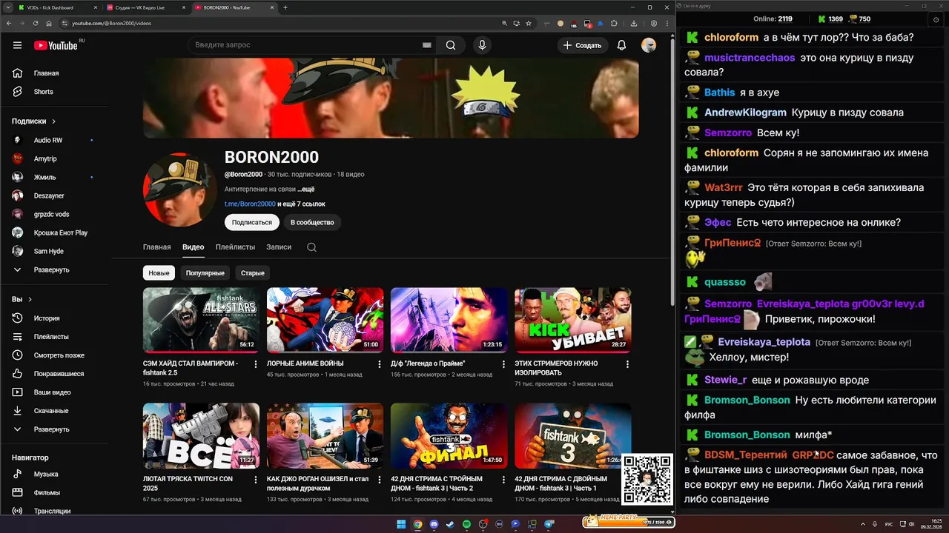Click the Meme Party progress bar widget

628,522
